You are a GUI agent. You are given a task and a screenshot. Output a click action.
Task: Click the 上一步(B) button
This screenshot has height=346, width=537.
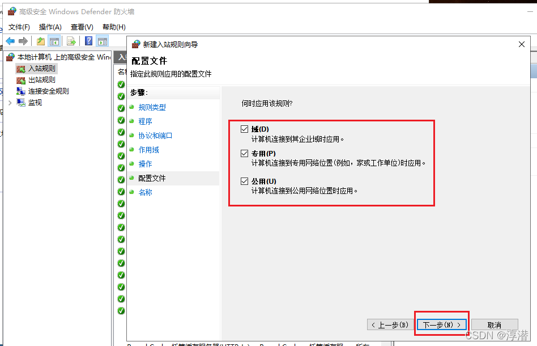point(391,324)
